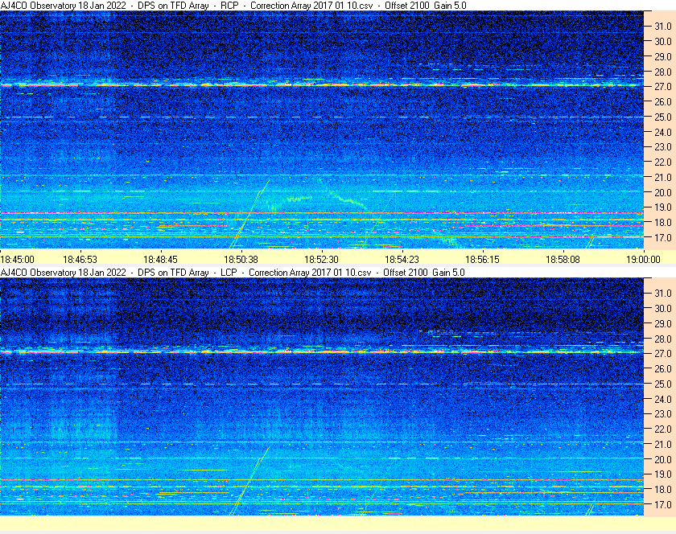Screen dimensions: 676x534
Task: Click 26.0 frequency label on LCP axis
Action: pyautogui.click(x=663, y=368)
